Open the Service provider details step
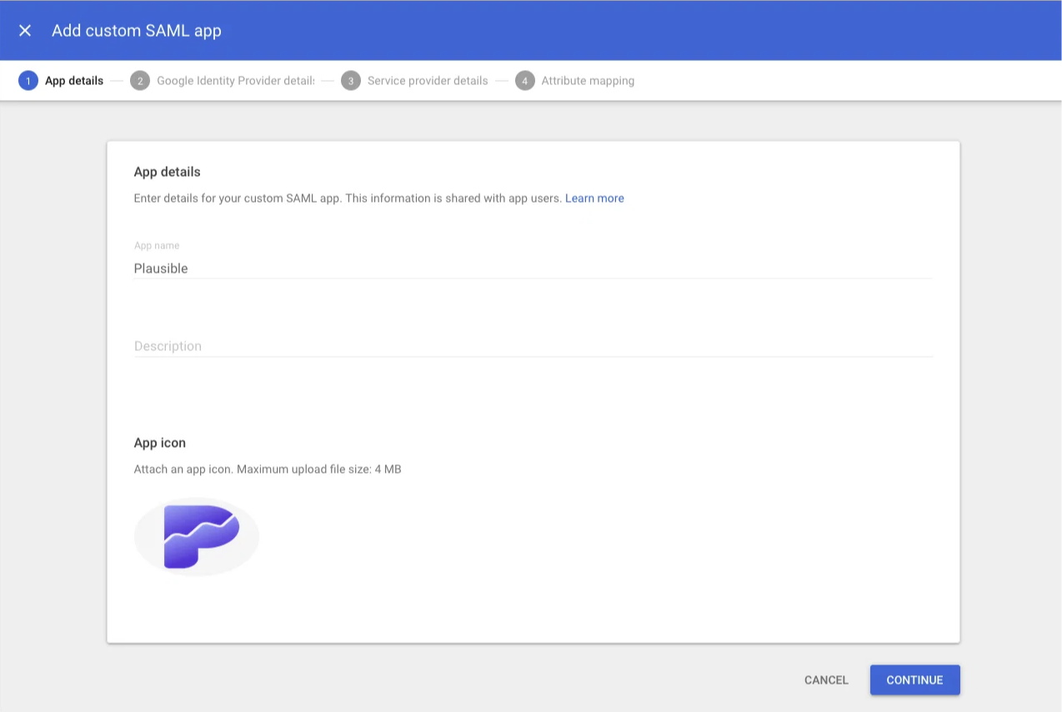The image size is (1062, 712). click(415, 81)
